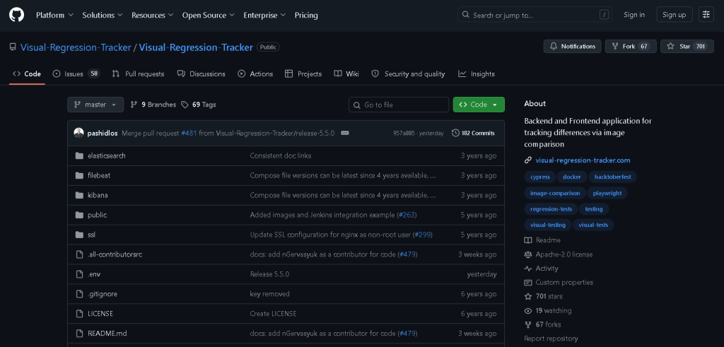
Task: Click the LICENSE file icon
Action: pyautogui.click(x=79, y=314)
